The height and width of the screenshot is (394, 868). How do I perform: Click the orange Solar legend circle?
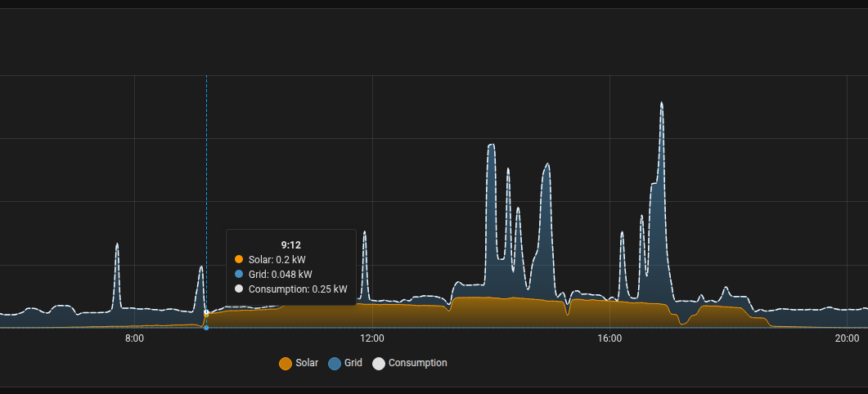coord(286,364)
